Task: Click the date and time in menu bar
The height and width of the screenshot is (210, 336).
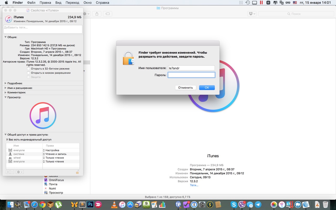Action: click(x=315, y=3)
